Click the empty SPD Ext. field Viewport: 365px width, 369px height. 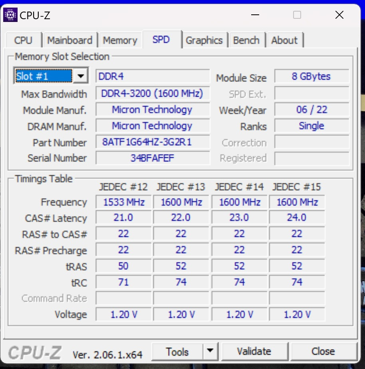pos(311,93)
